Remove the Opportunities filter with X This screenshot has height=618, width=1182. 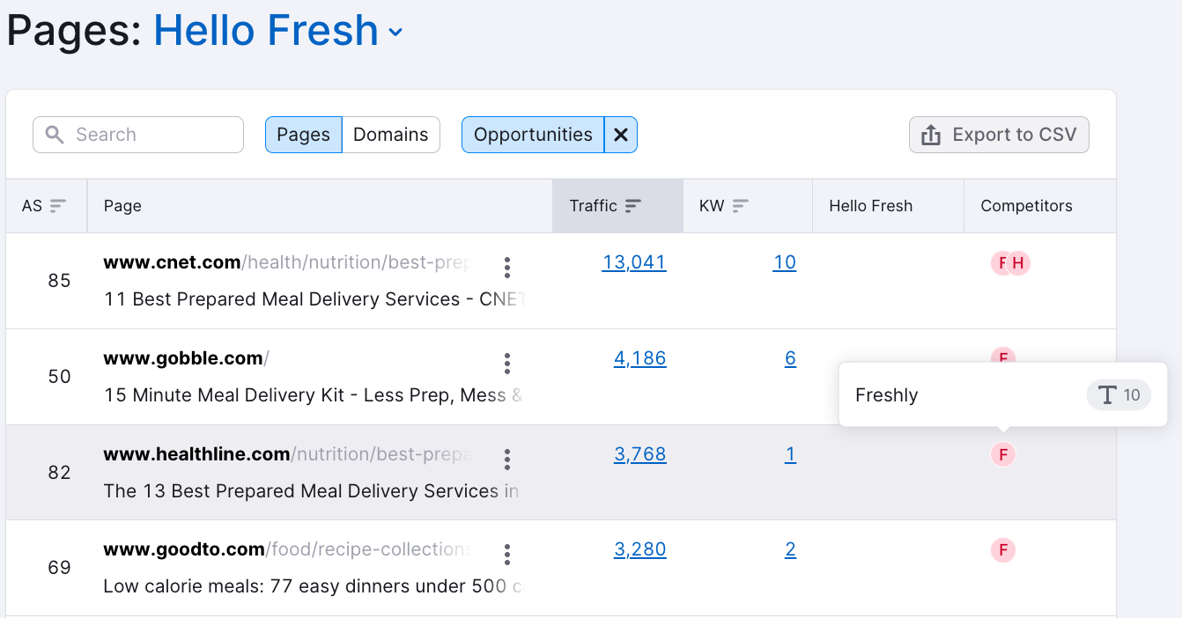621,135
